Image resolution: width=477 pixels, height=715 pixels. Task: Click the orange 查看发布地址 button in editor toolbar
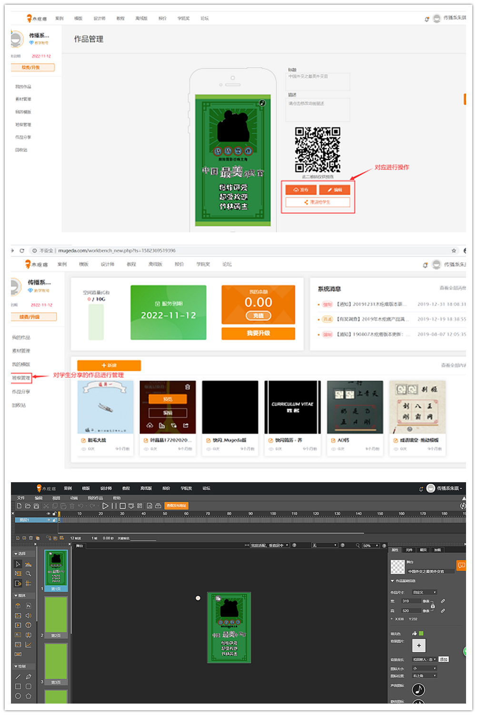pyautogui.click(x=176, y=506)
